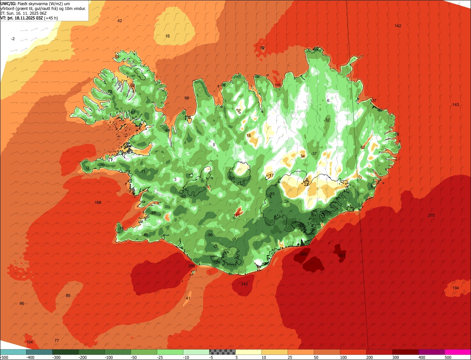Click the dark red legend swatch between 300 and 400
This screenshot has width=471, height=360.
point(406,352)
